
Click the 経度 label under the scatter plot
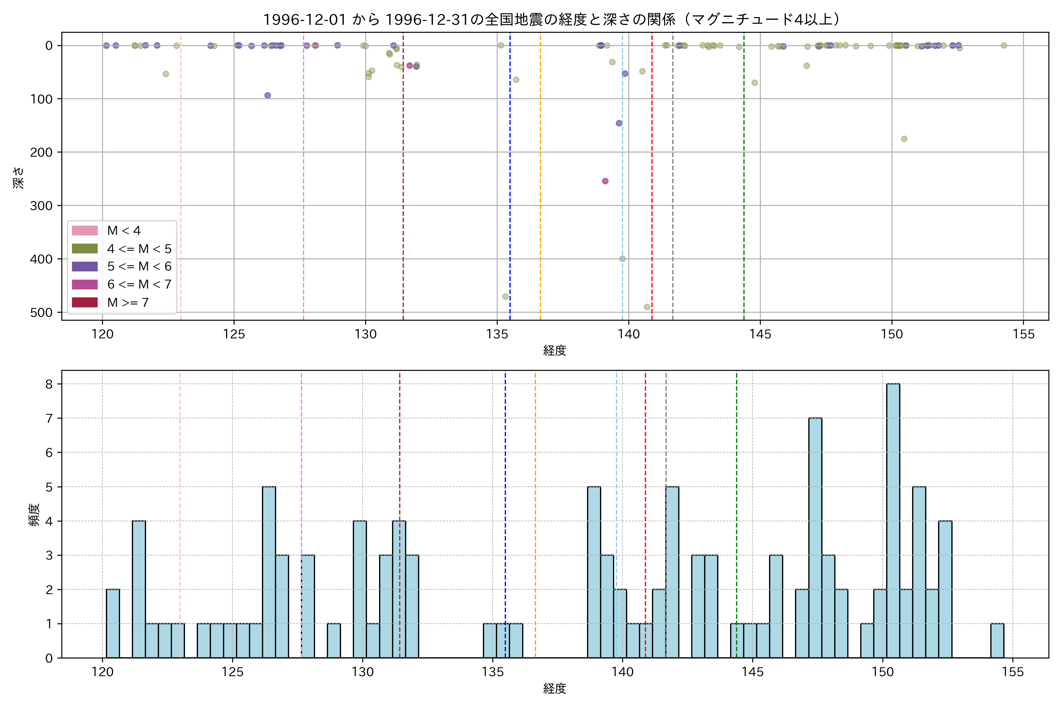tap(555, 350)
